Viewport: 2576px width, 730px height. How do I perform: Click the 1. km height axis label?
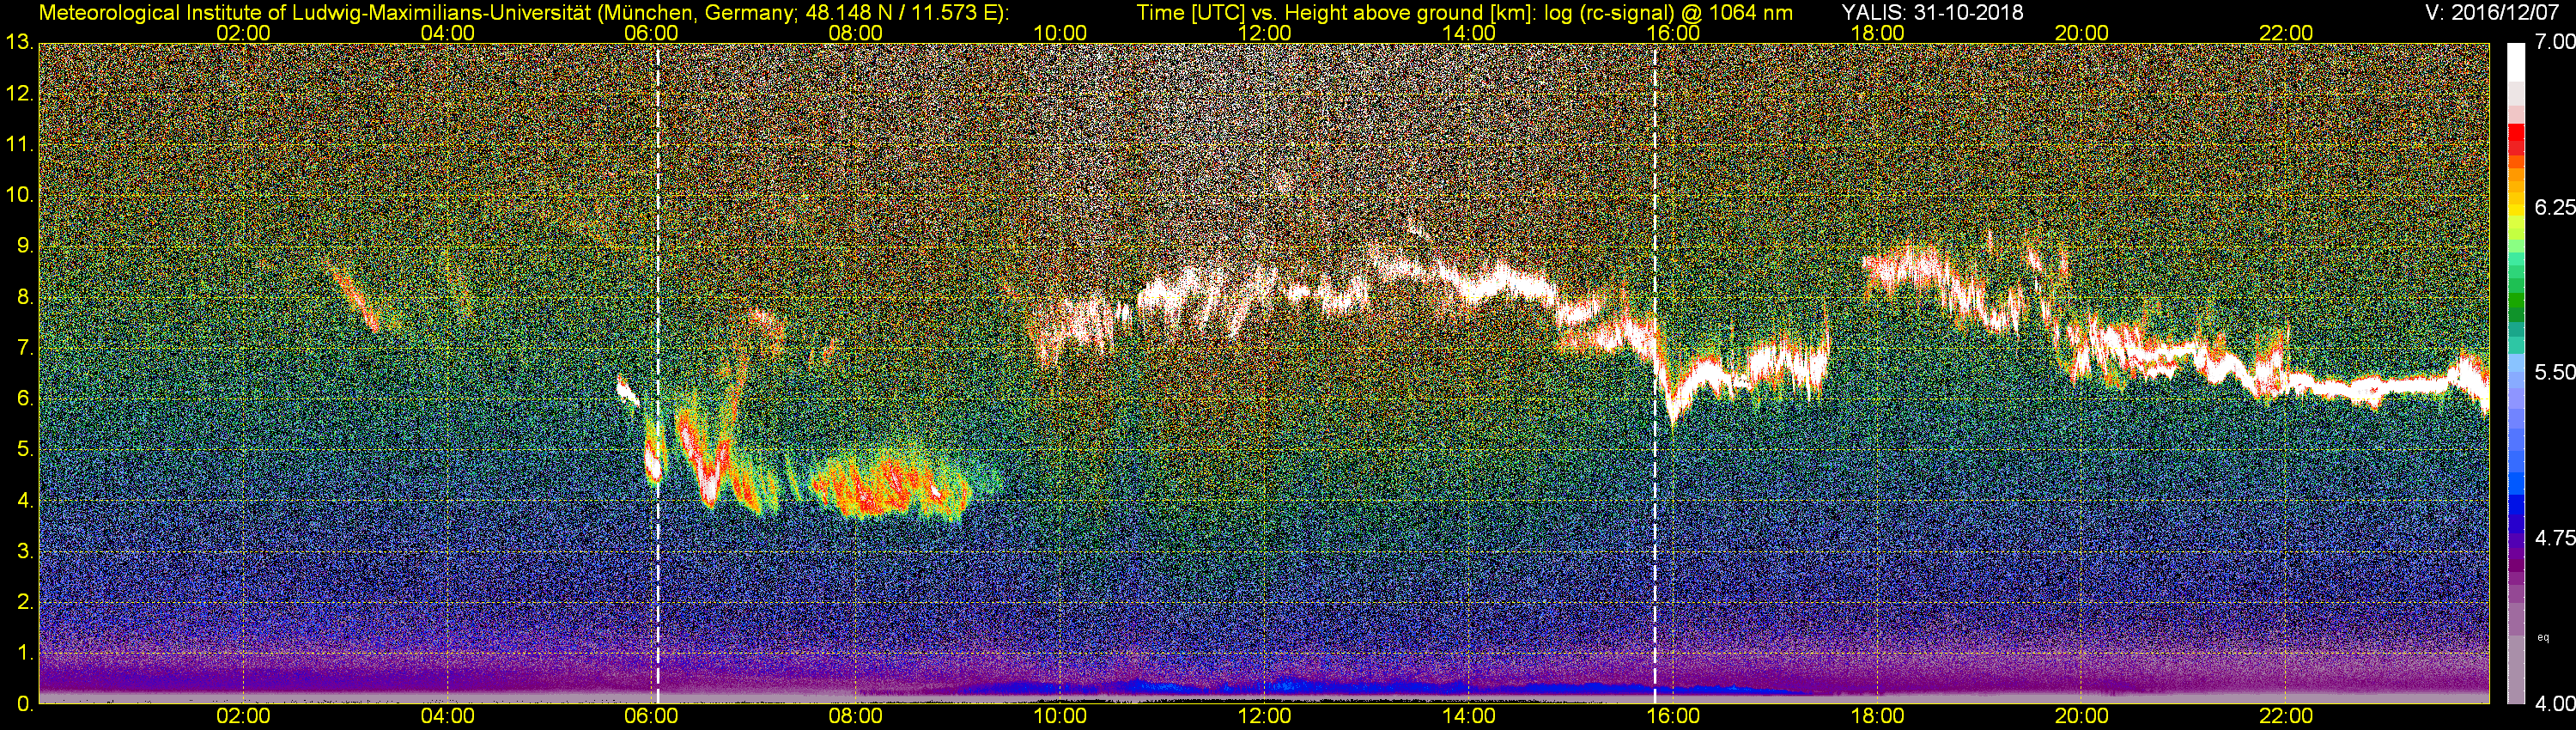[24, 653]
